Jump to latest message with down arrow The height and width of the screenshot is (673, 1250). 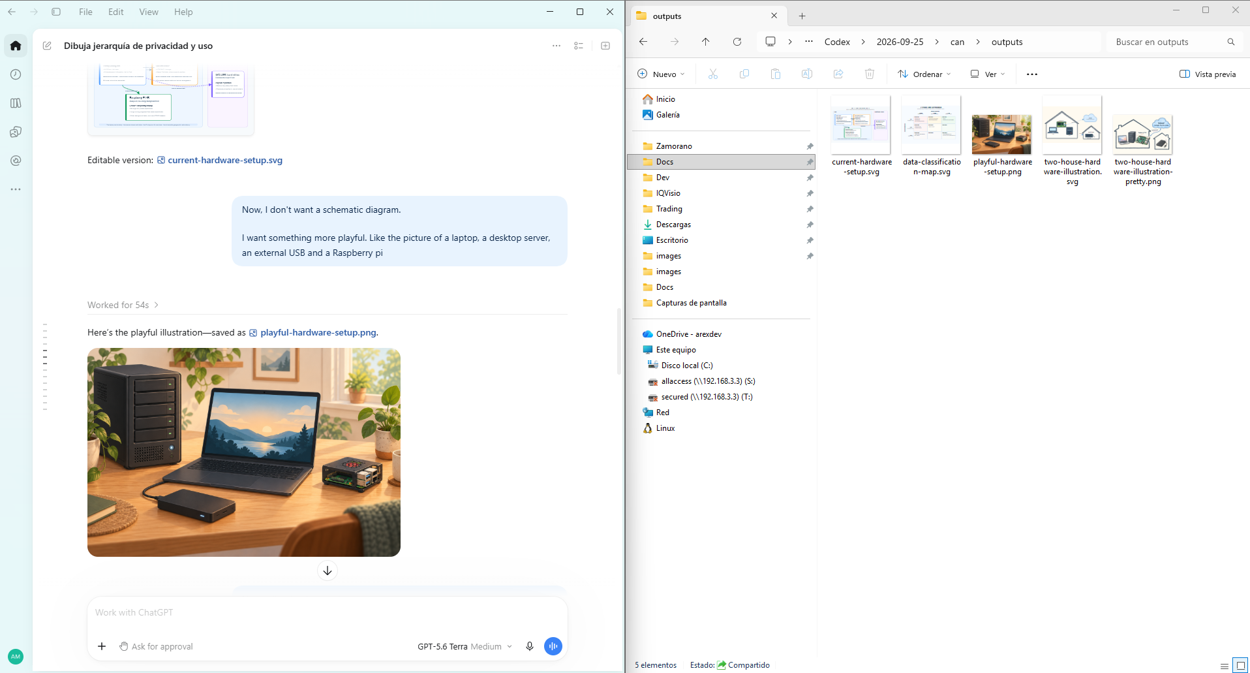(x=328, y=571)
